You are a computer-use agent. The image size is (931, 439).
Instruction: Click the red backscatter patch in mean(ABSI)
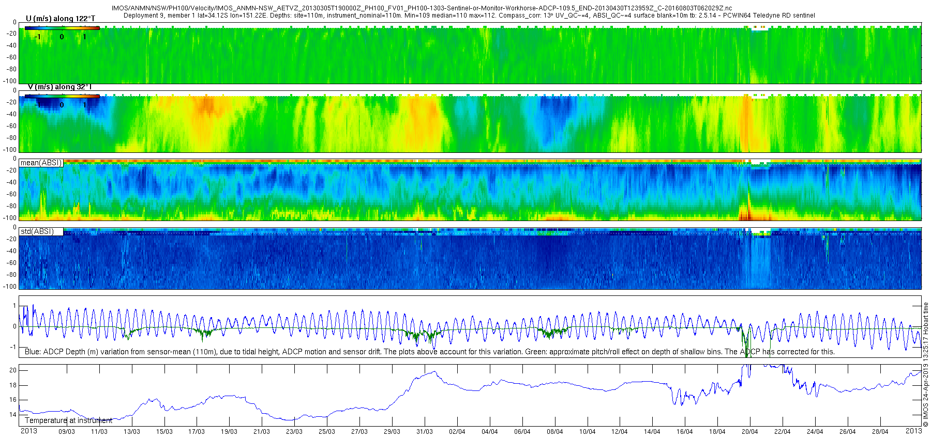746,214
